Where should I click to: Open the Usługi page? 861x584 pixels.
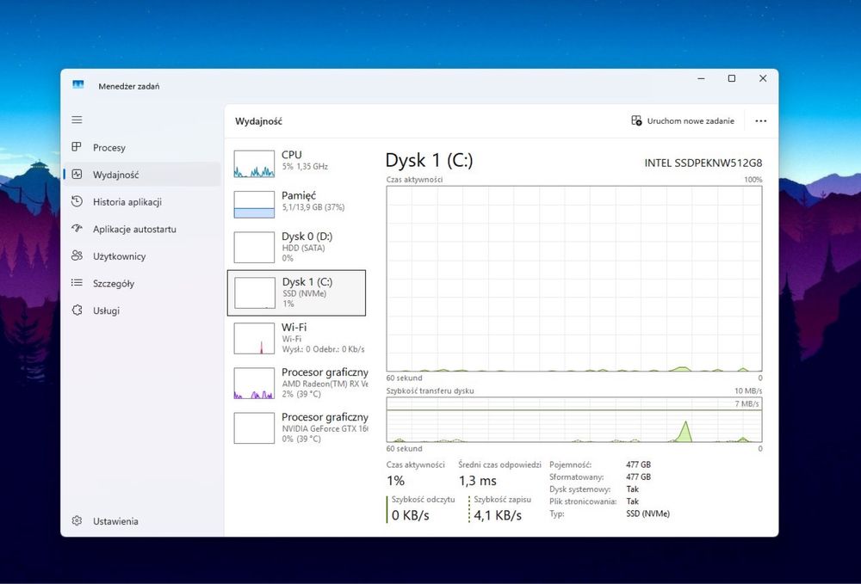pyautogui.click(x=143, y=310)
